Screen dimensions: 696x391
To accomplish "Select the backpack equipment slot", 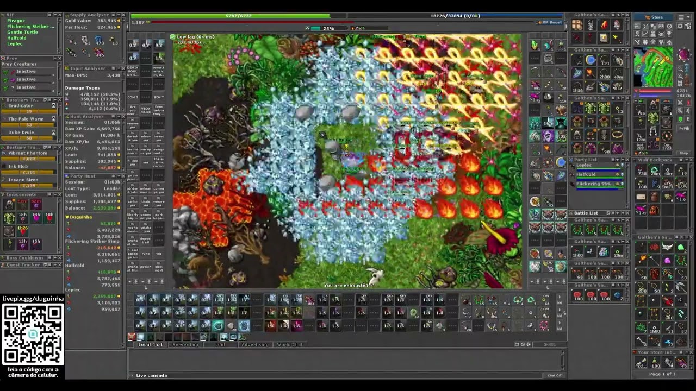I will point(666,109).
